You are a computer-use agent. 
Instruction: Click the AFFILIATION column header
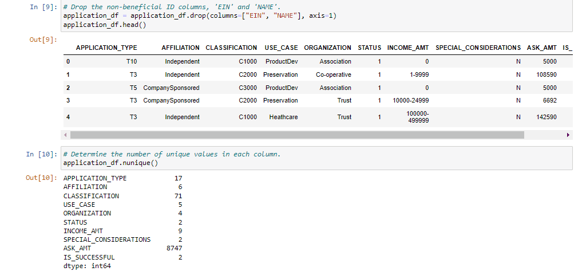click(x=180, y=48)
